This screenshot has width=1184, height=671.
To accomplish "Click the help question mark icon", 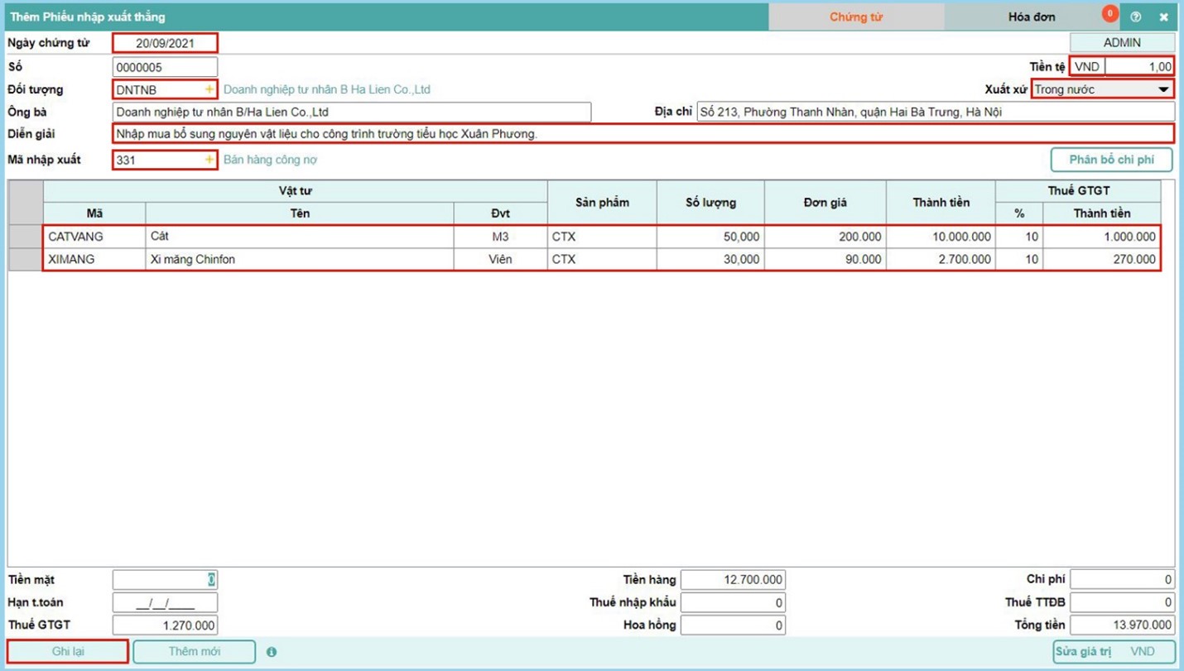I will click(x=1135, y=17).
